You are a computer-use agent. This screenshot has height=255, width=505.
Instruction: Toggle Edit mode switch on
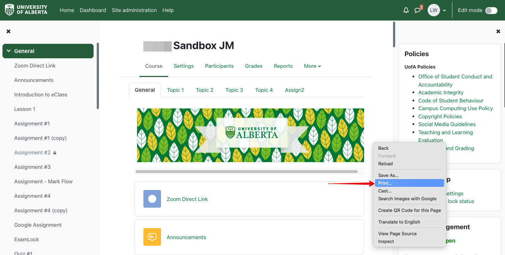pyautogui.click(x=491, y=10)
